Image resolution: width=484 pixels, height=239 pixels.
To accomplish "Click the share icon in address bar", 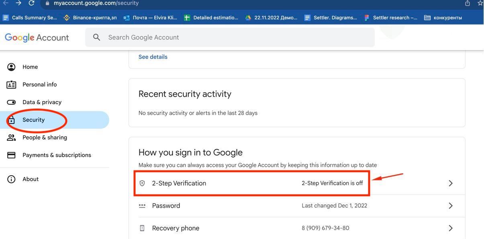I will tap(468, 3).
